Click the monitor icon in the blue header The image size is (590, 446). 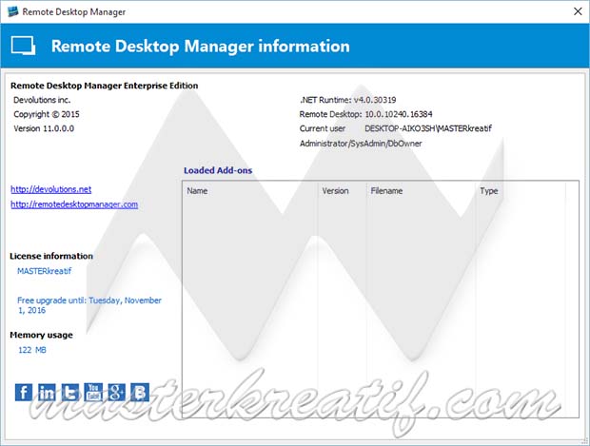[24, 46]
